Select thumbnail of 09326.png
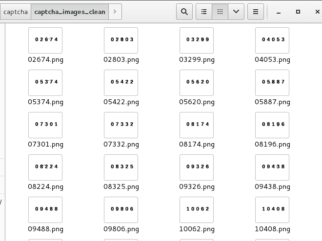The height and width of the screenshot is (241, 322). tap(197, 167)
